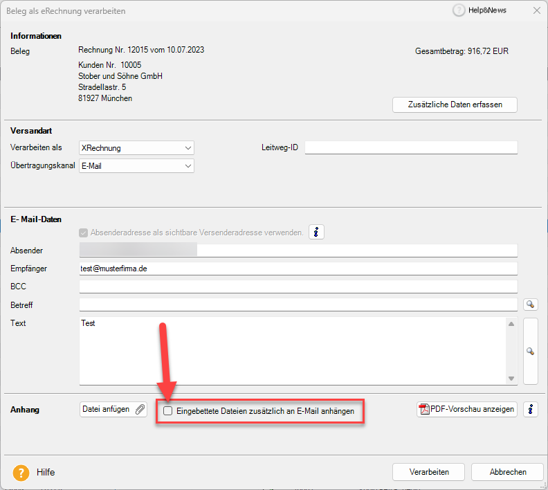The height and width of the screenshot is (490, 548).
Task: Open the Verarbeiten als dropdown
Action: [x=136, y=147]
